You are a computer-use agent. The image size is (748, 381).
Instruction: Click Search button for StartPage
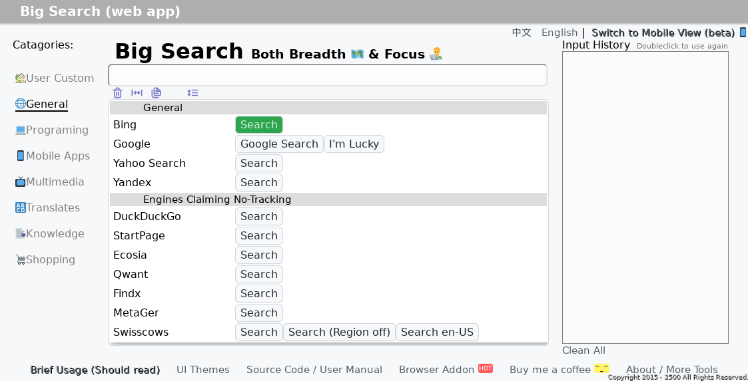coord(259,236)
